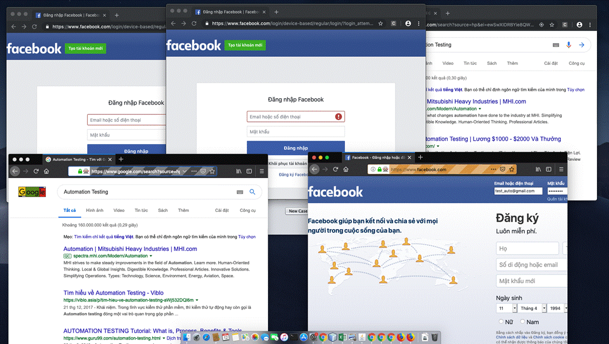The height and width of the screenshot is (344, 609).
Task: Open three-dot menu in right Chrome window
Action: click(x=589, y=25)
